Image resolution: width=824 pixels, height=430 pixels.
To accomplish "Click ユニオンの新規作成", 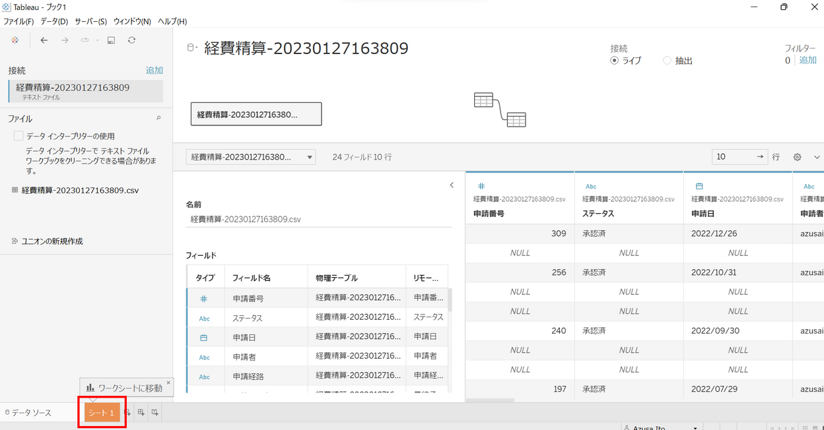I will tap(52, 241).
